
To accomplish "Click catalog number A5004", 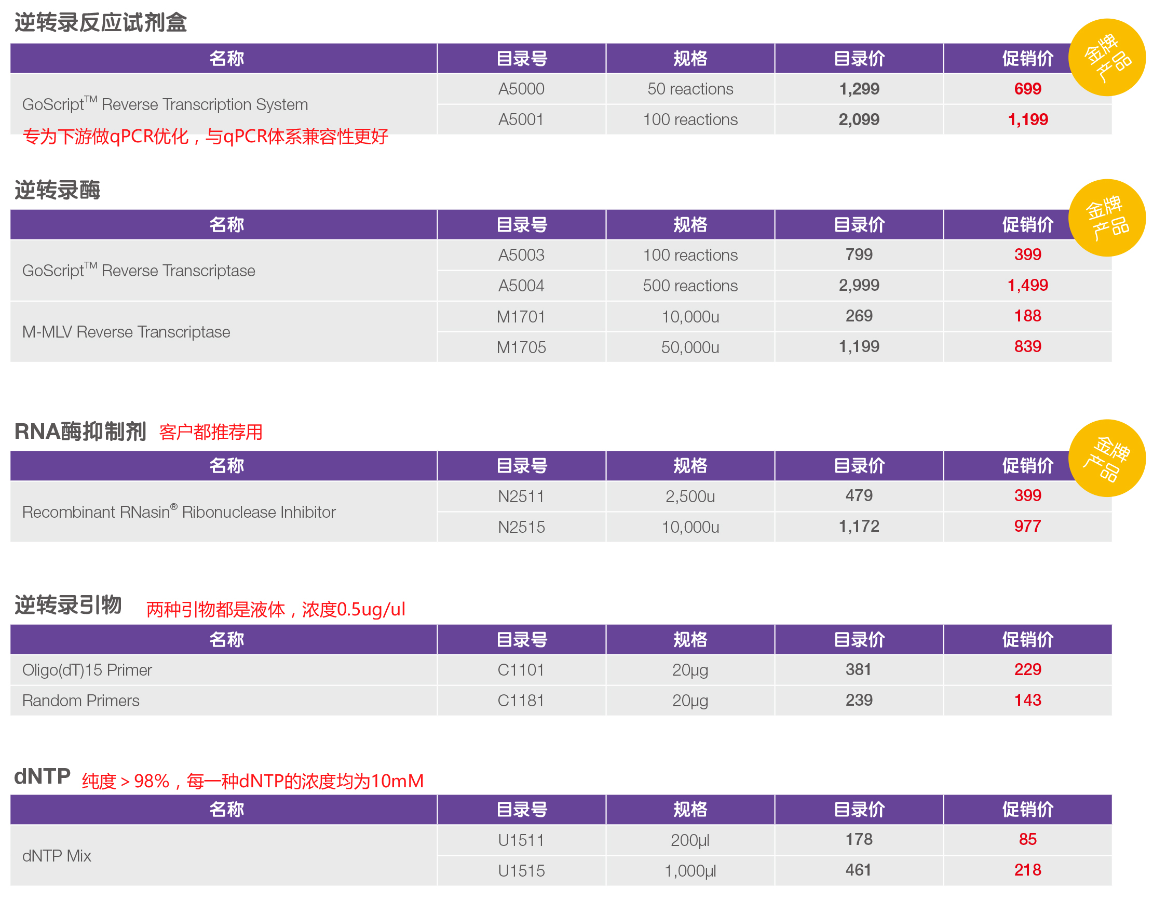I will click(521, 286).
